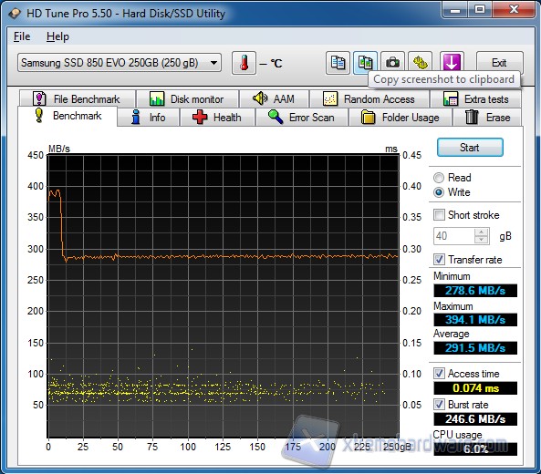
Task: Switch to the Health tab
Action: [217, 118]
